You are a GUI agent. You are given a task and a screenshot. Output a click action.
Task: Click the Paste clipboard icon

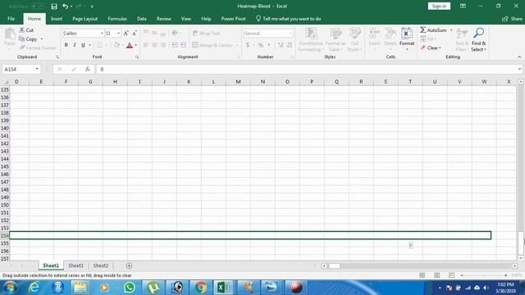(10, 34)
